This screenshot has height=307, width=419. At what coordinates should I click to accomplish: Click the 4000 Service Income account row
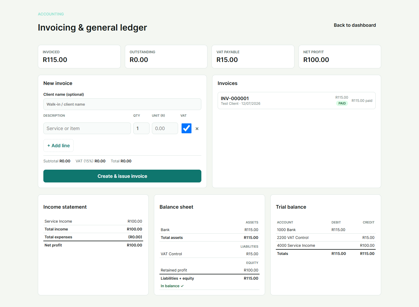[326, 245]
